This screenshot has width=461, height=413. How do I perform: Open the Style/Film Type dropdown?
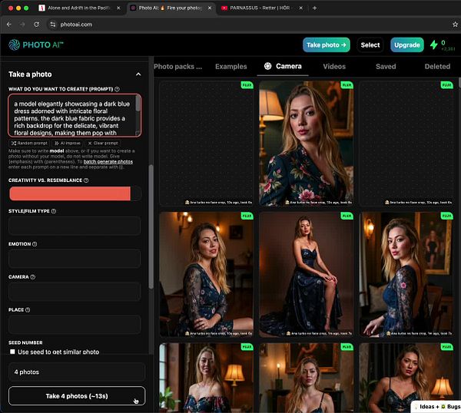[75, 226]
